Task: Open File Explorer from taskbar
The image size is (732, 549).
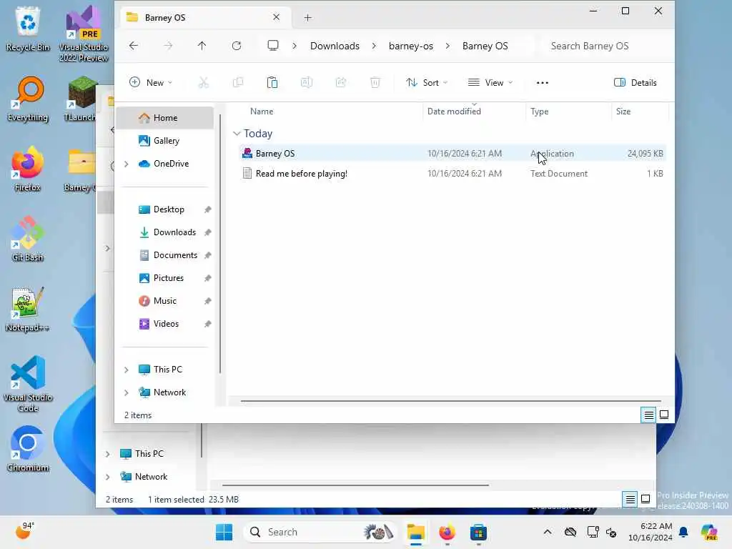Action: click(415, 532)
